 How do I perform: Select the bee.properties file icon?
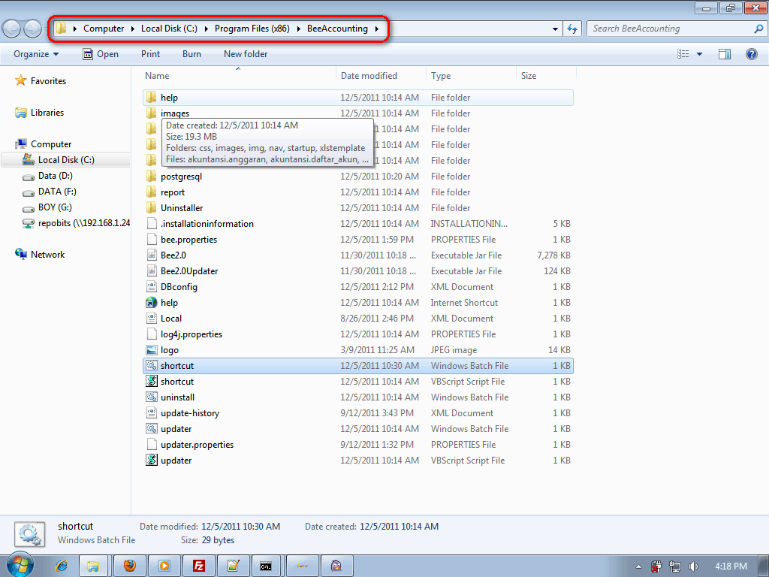(x=152, y=239)
